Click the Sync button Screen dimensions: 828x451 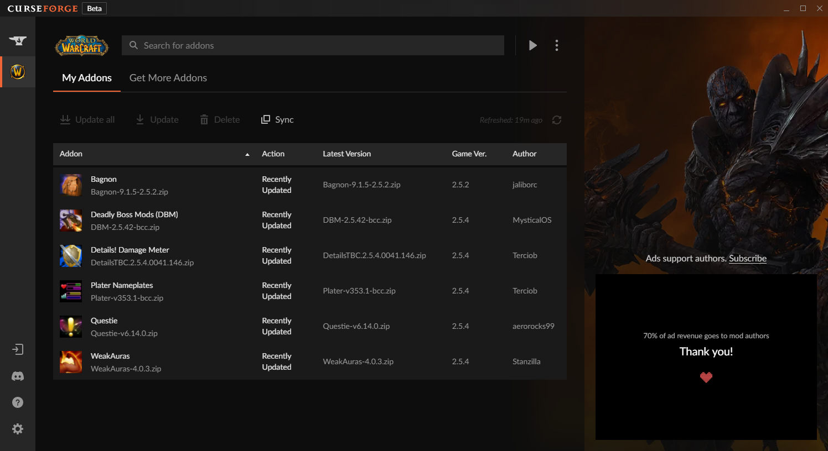click(277, 119)
